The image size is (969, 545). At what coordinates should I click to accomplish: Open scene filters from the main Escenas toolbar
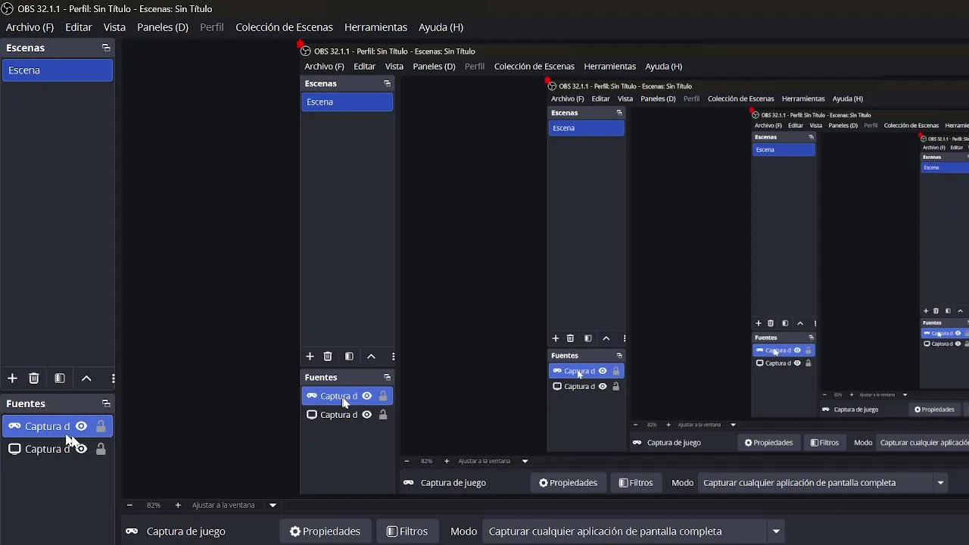tap(60, 378)
